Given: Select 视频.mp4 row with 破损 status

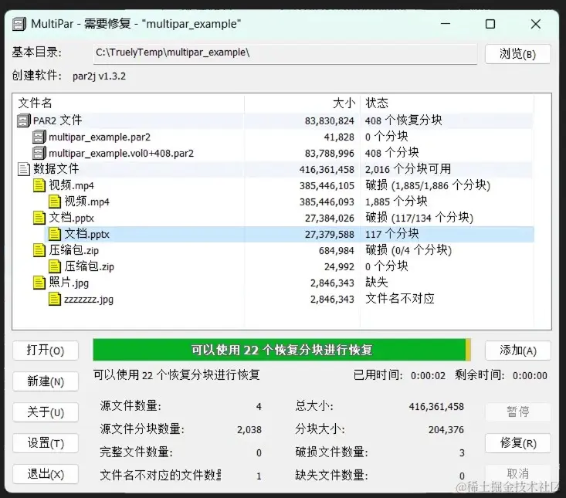Looking at the screenshot, I should click(275, 185).
